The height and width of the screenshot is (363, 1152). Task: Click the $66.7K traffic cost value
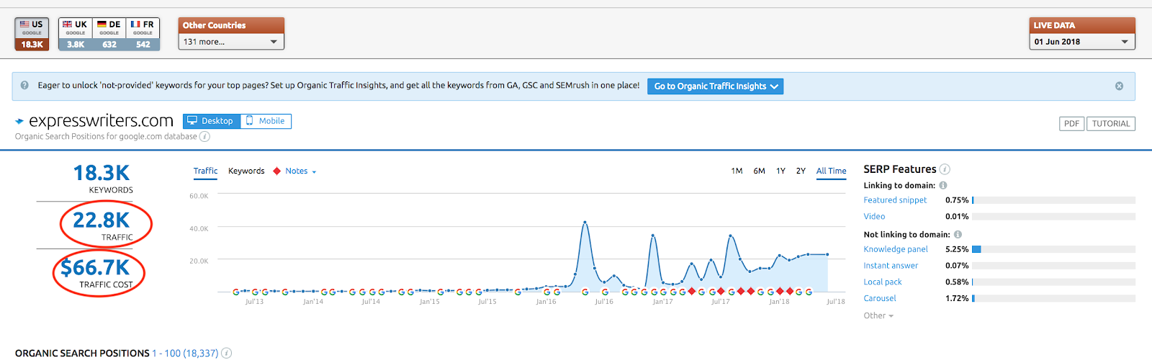click(95, 268)
